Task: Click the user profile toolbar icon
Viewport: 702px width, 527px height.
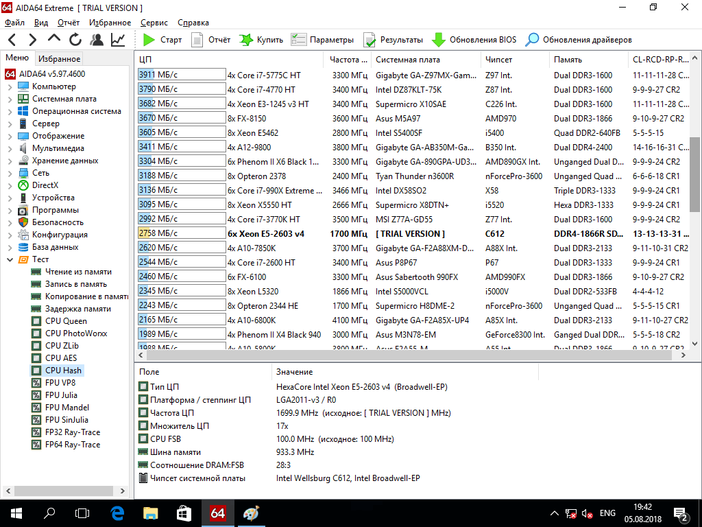Action: click(x=96, y=40)
